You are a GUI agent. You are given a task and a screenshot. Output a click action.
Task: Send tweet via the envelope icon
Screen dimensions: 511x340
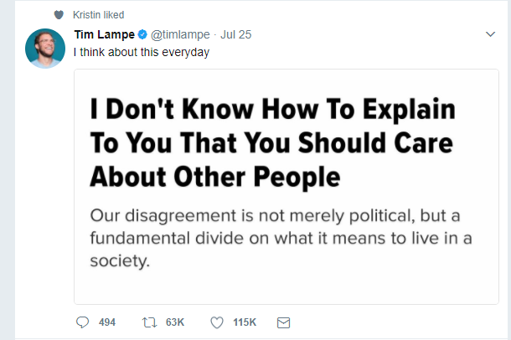click(x=283, y=322)
